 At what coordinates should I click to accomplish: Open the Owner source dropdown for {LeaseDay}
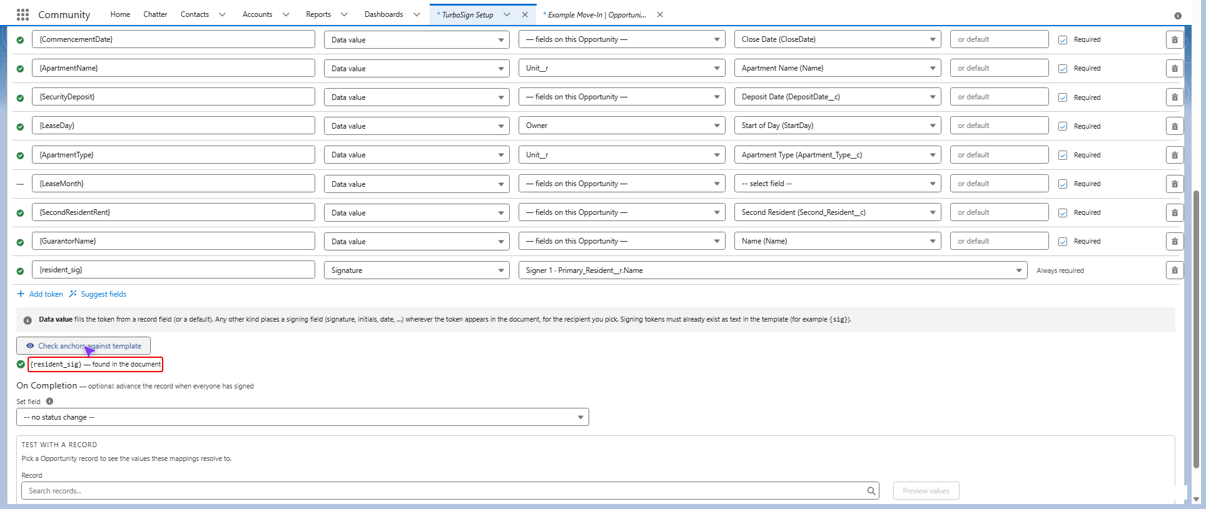click(622, 126)
